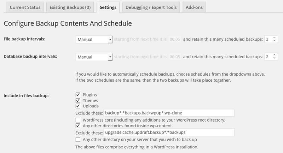Disable other directories inside wp-content checkbox
The height and width of the screenshot is (153, 283).
(78, 125)
